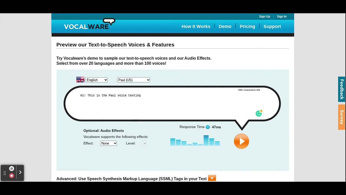Screen dimensions: 346x195
Task: Expand the SSML tags orange arrow
Action: [212, 178]
